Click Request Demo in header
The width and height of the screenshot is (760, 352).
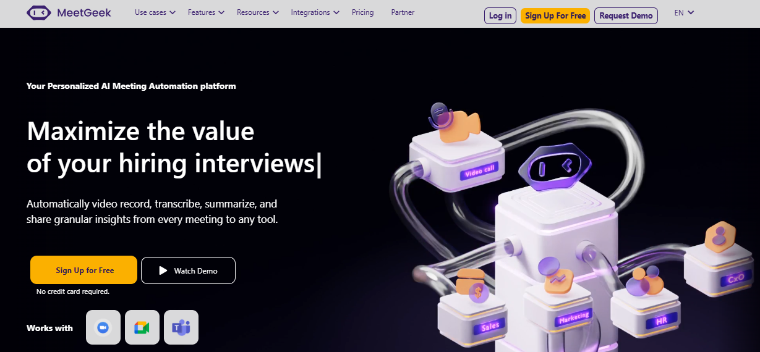(626, 16)
